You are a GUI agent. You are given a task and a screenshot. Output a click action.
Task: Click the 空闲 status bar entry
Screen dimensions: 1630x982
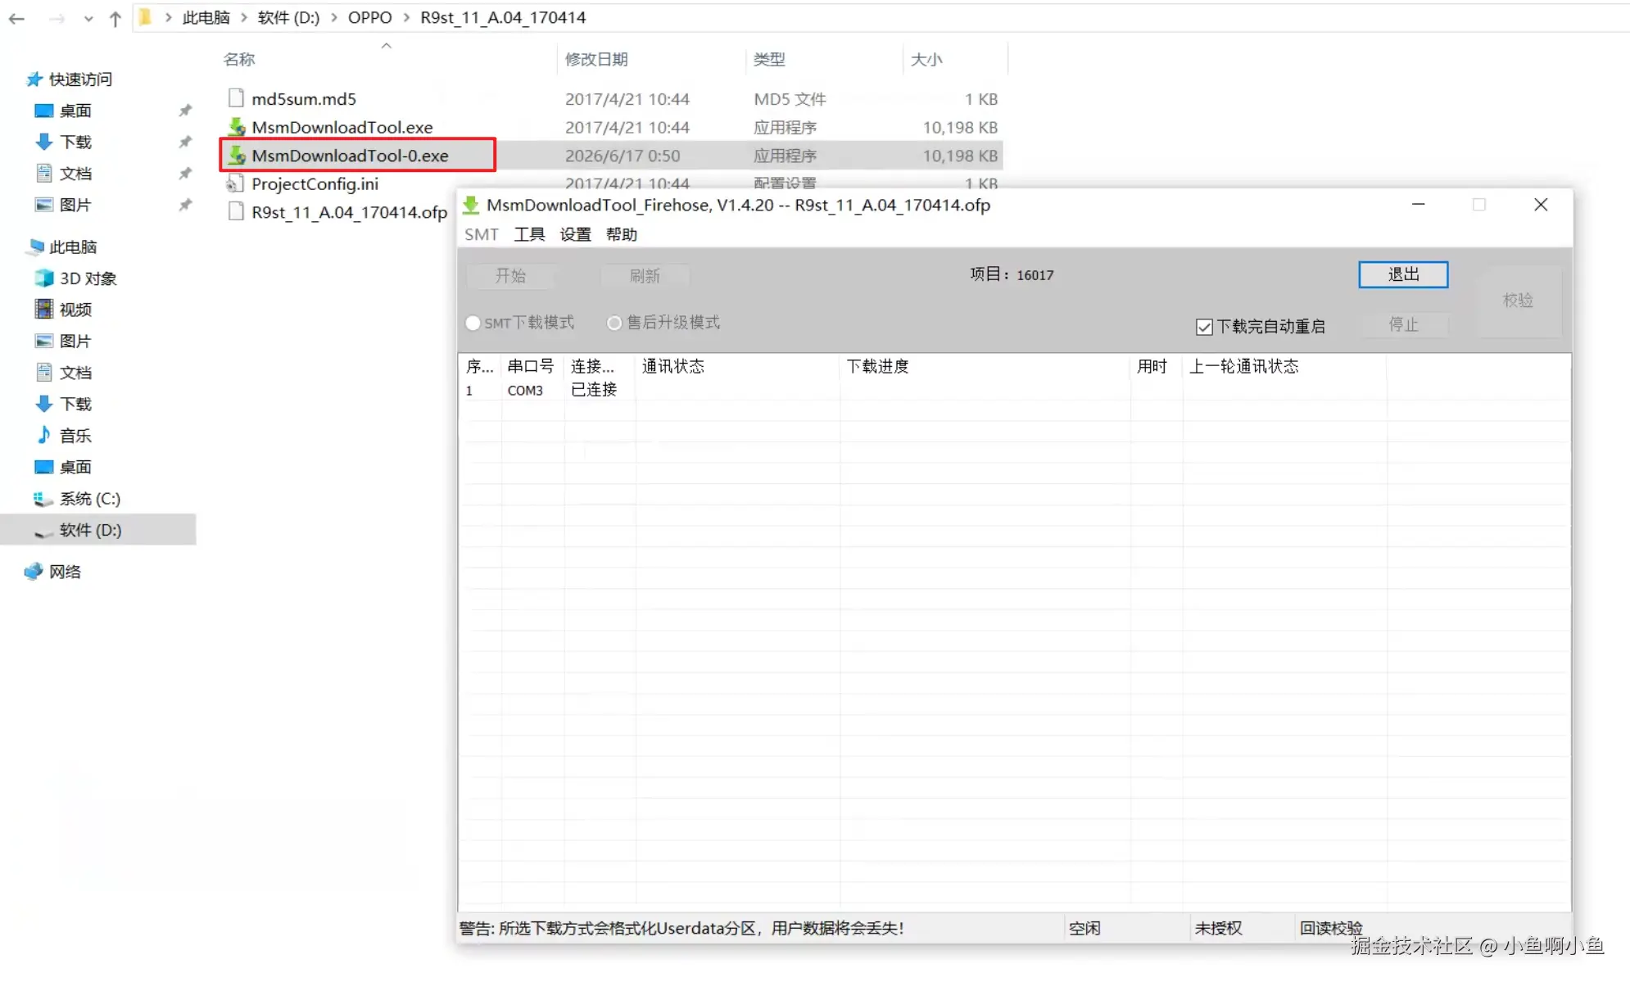click(1084, 929)
